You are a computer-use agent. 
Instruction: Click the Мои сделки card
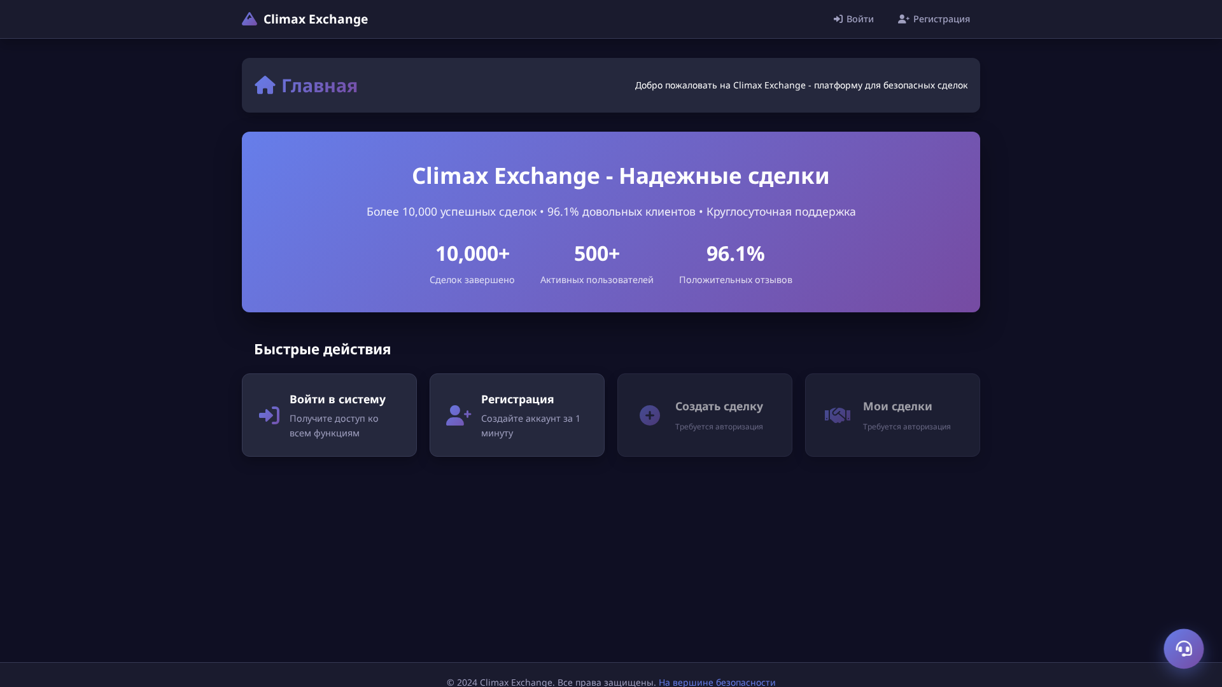[x=892, y=415]
